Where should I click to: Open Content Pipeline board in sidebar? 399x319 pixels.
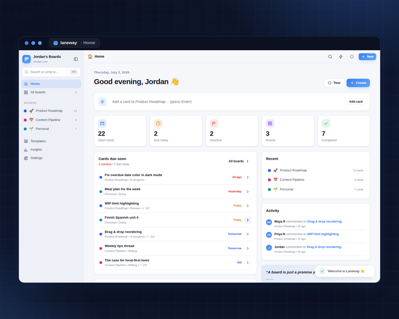point(51,120)
